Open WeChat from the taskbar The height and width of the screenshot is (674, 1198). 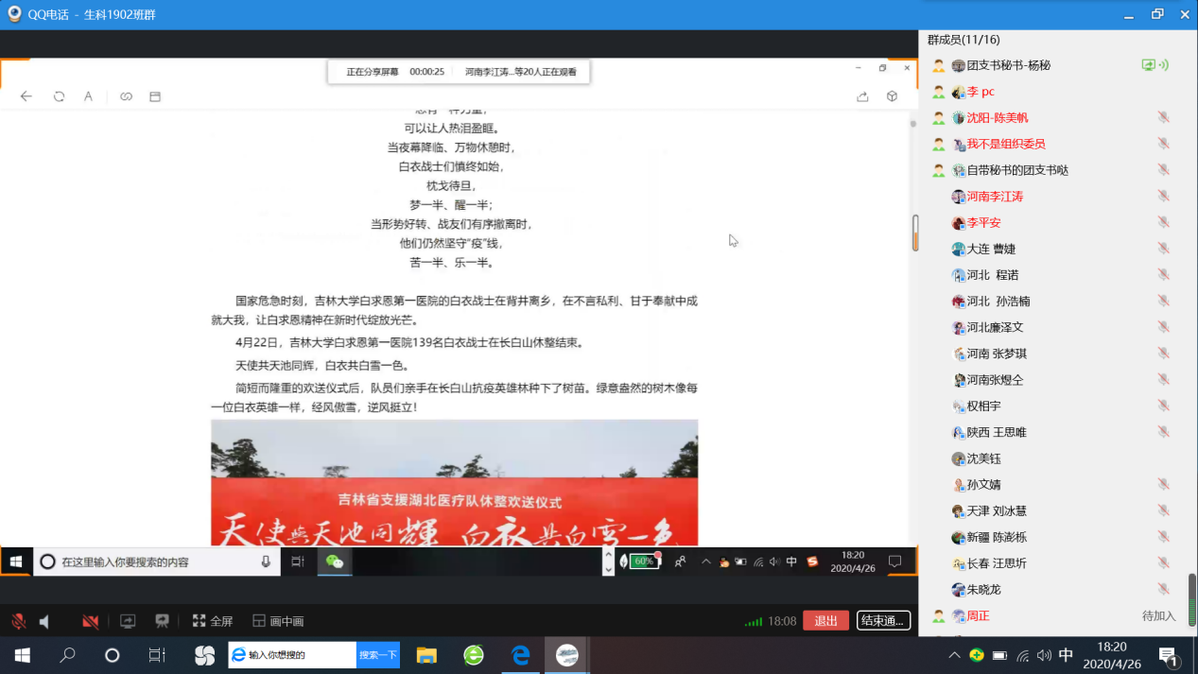[x=336, y=561]
